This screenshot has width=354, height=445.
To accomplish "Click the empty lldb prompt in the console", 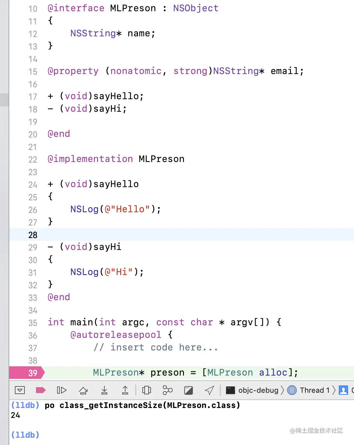I will [x=25, y=435].
